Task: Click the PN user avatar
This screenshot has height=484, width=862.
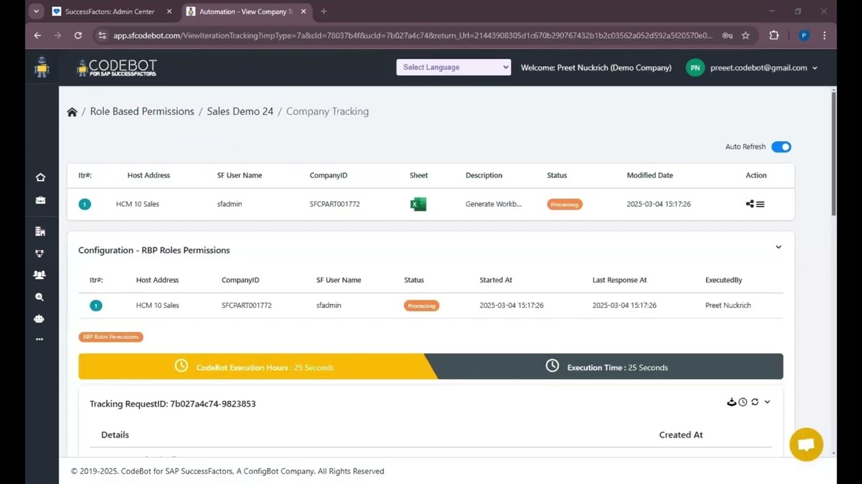Action: click(695, 67)
